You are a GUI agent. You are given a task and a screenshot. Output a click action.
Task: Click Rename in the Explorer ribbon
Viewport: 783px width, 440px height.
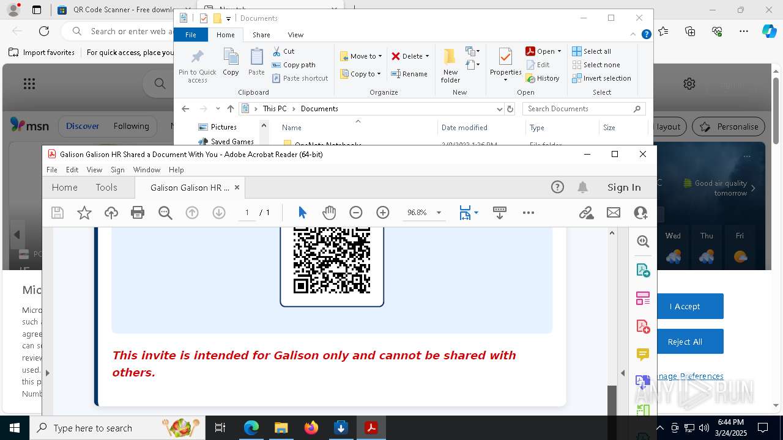[409, 74]
